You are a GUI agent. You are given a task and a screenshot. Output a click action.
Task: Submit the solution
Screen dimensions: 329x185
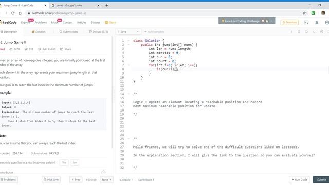tap(321, 180)
